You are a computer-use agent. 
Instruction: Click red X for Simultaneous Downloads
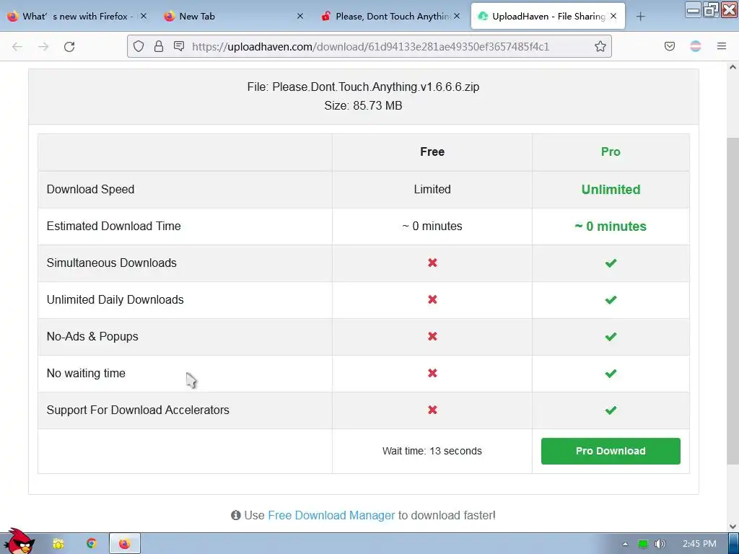point(432,263)
